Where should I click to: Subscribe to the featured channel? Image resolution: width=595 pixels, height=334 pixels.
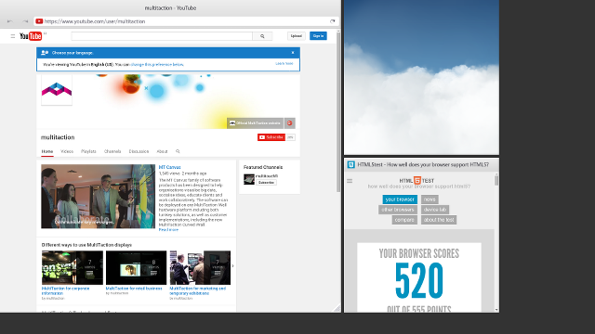(266, 183)
